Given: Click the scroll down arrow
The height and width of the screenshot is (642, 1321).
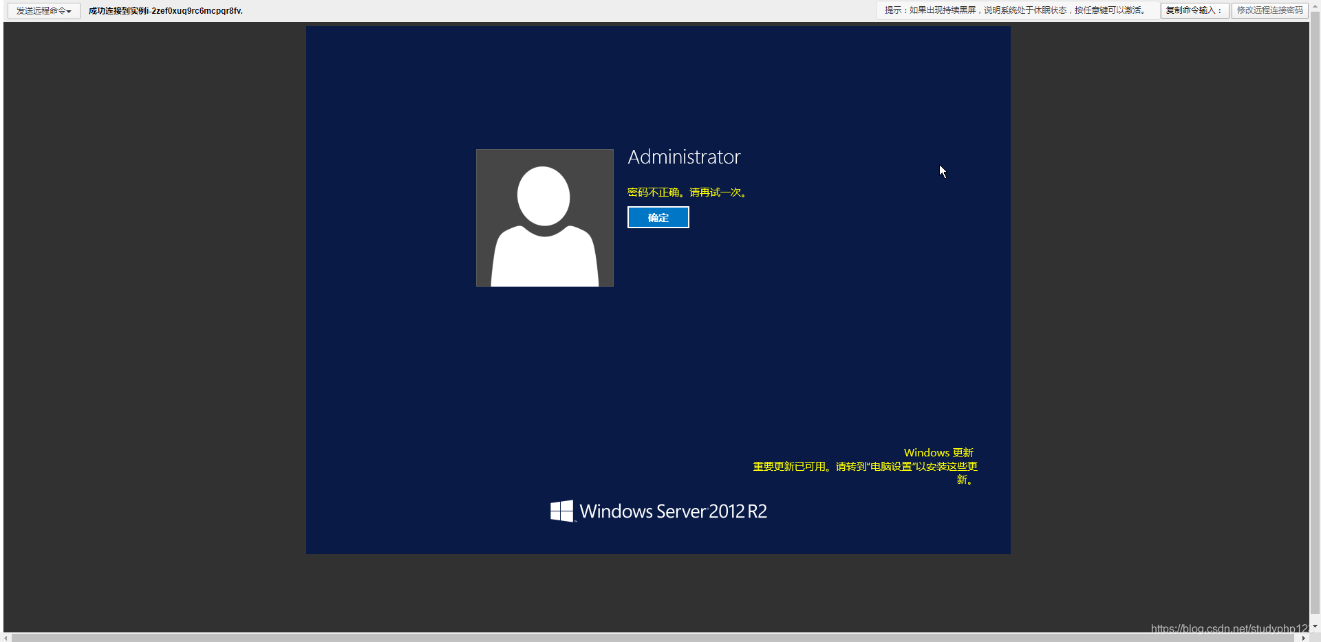Looking at the screenshot, I should pyautogui.click(x=1315, y=626).
